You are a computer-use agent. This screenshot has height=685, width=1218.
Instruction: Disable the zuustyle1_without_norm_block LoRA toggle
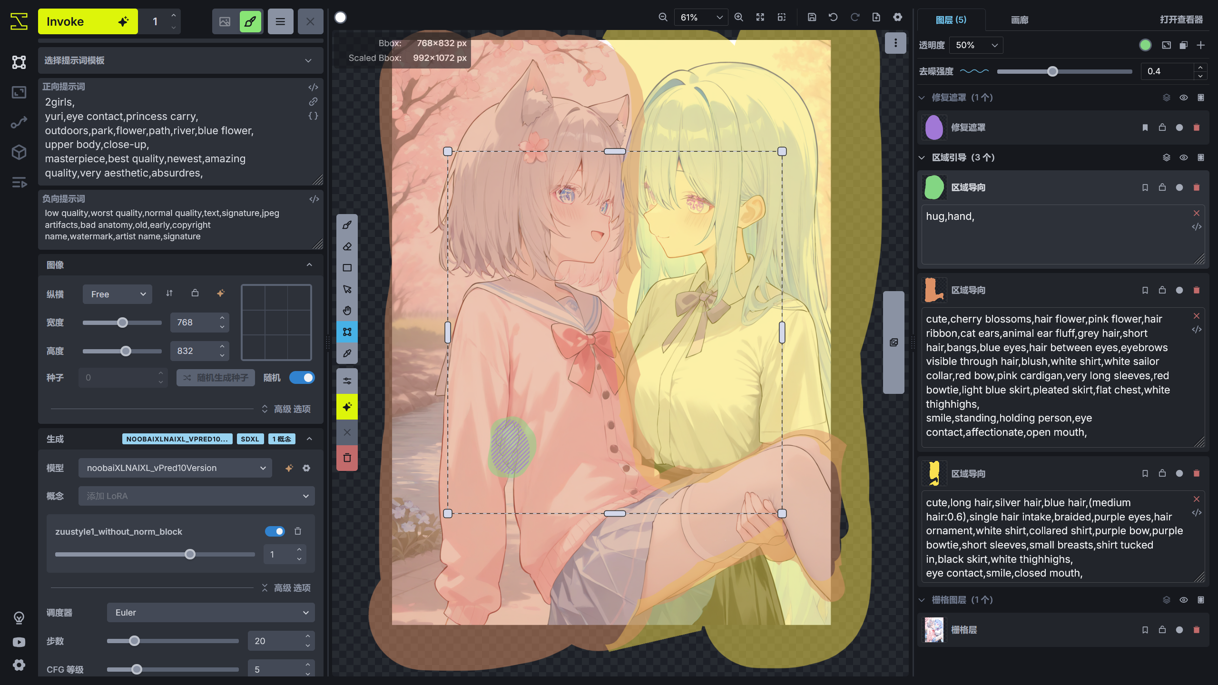point(275,531)
